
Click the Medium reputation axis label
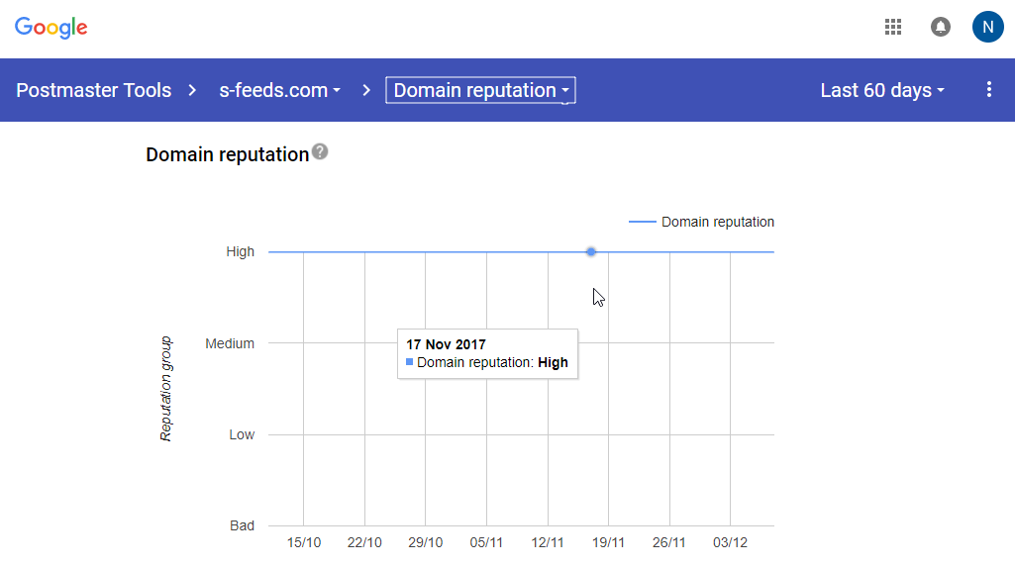coord(230,343)
